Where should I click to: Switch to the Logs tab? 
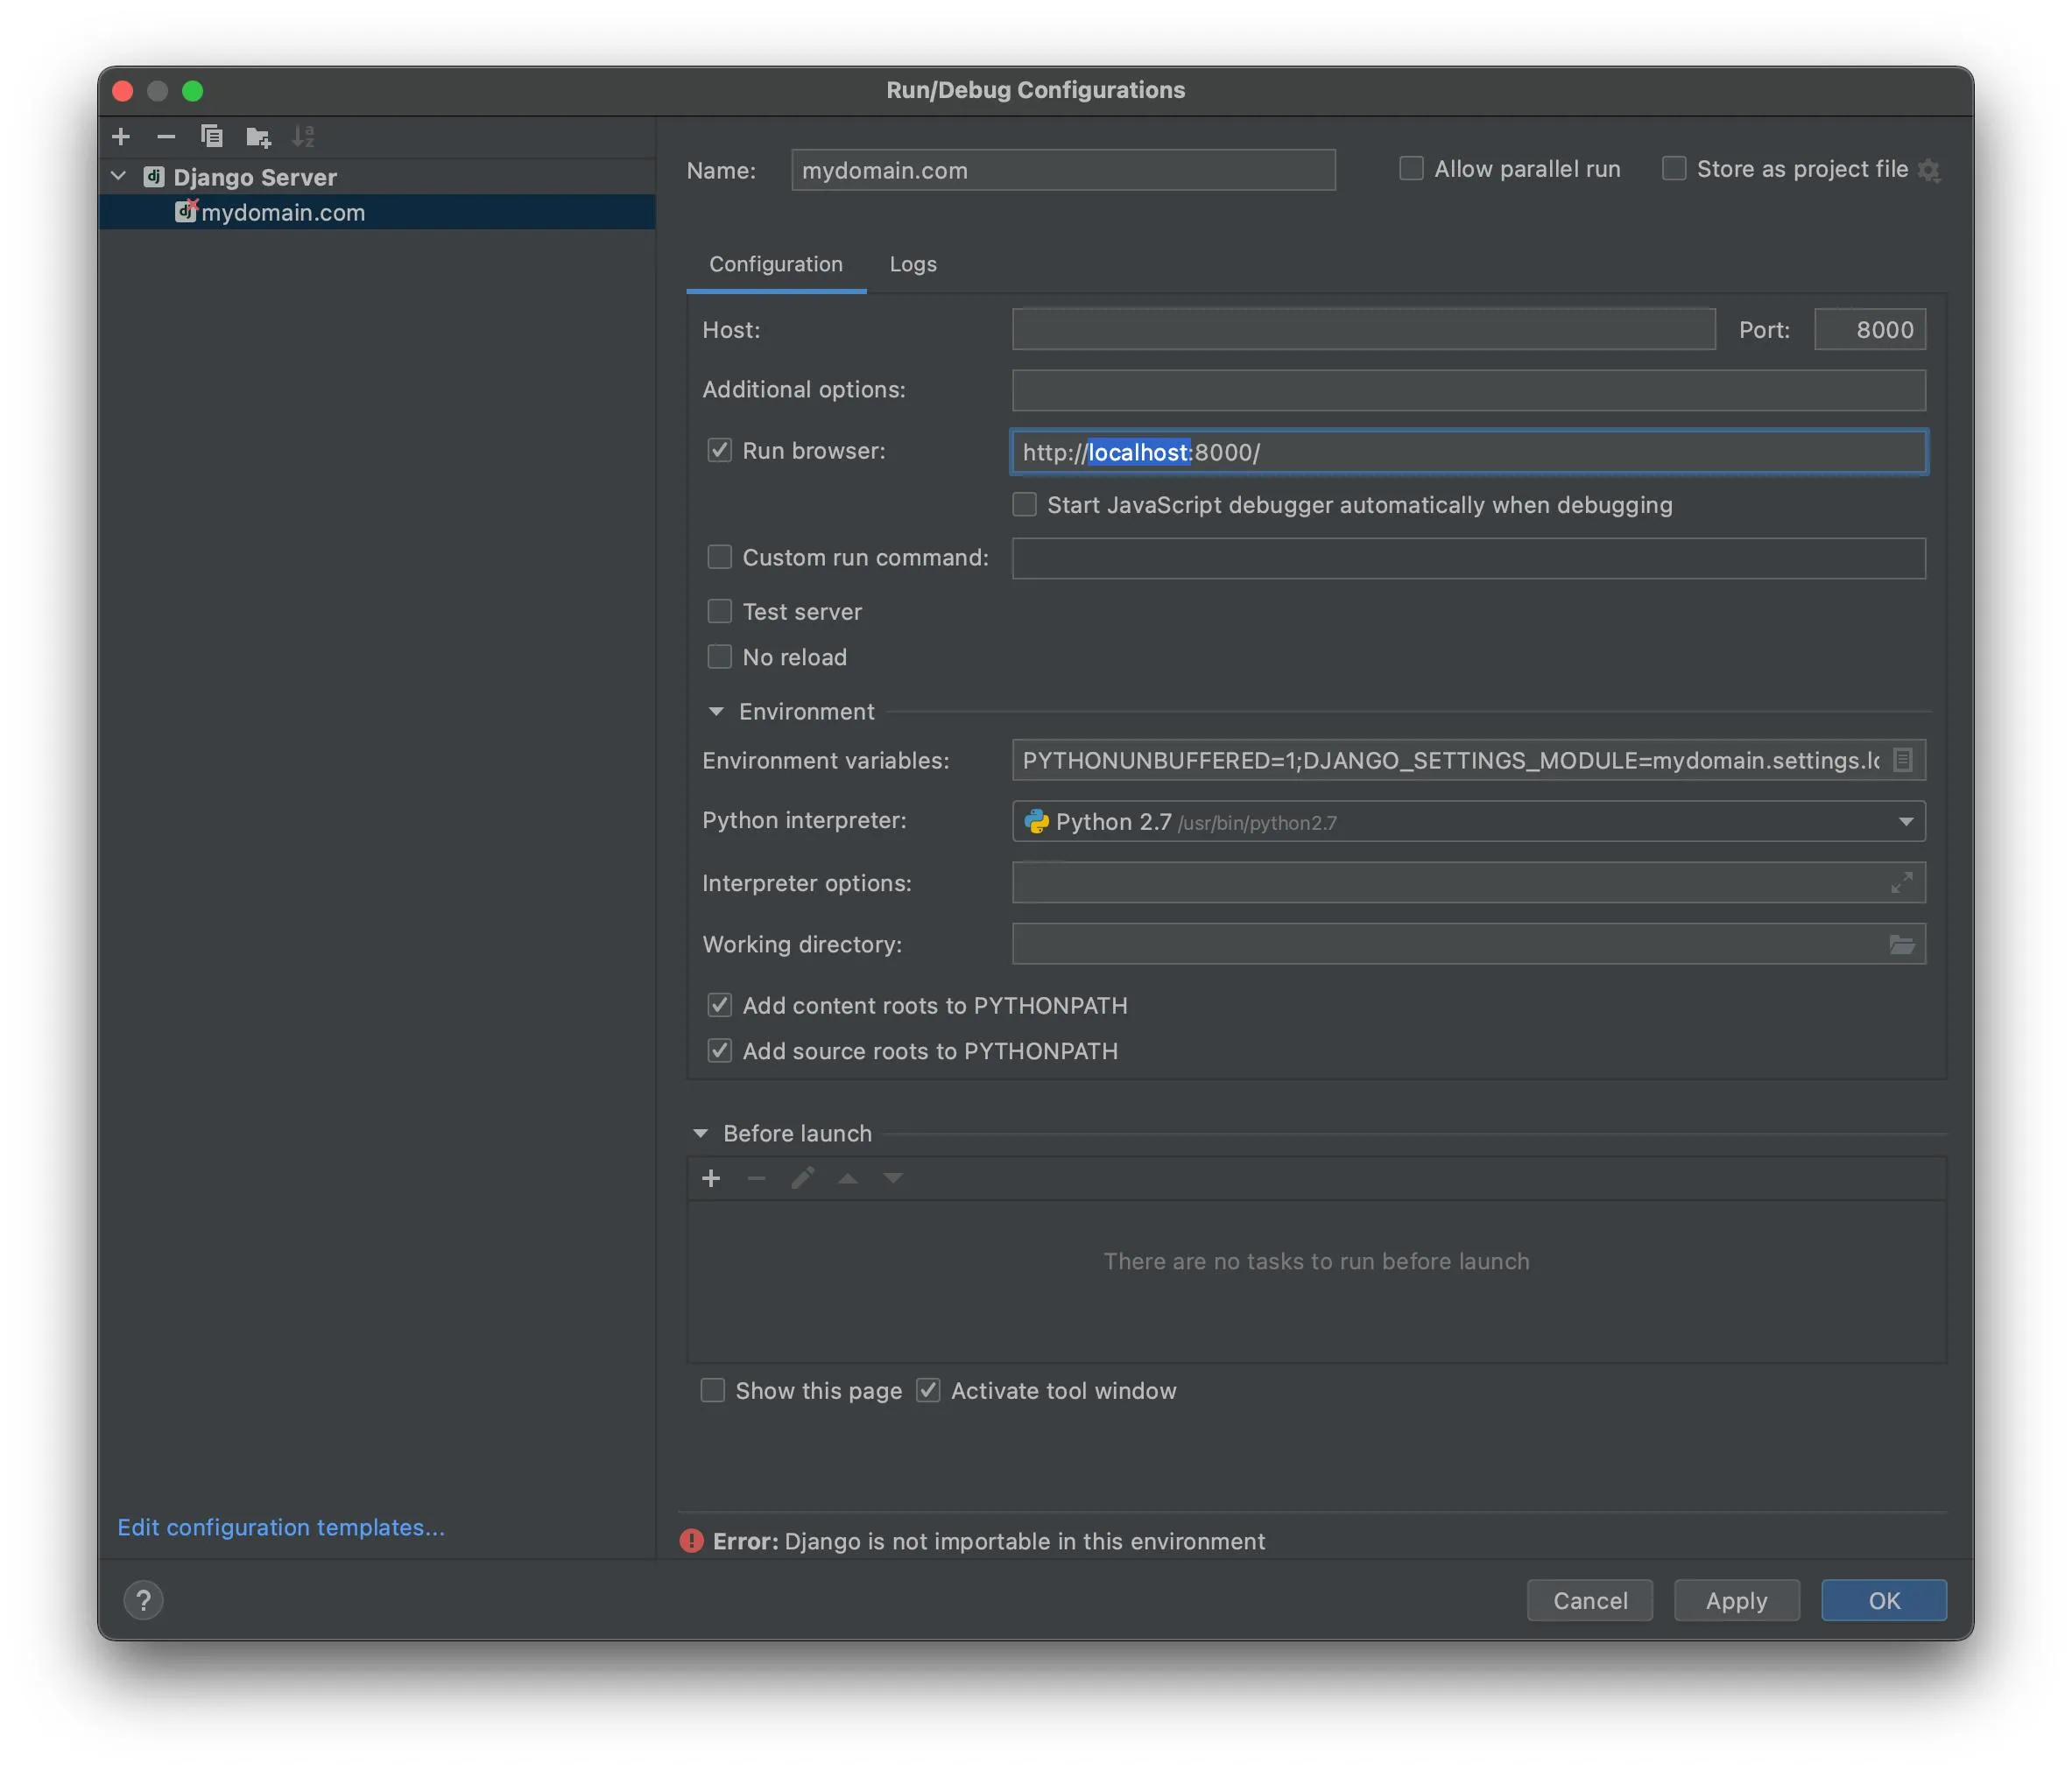[x=912, y=263]
